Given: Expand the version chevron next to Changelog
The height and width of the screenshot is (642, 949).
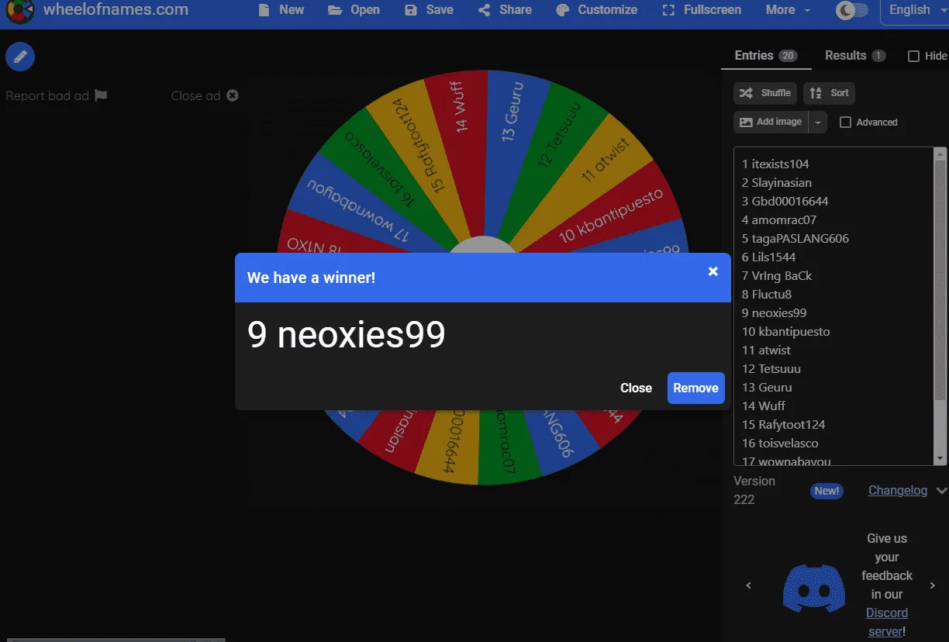Looking at the screenshot, I should (x=941, y=491).
